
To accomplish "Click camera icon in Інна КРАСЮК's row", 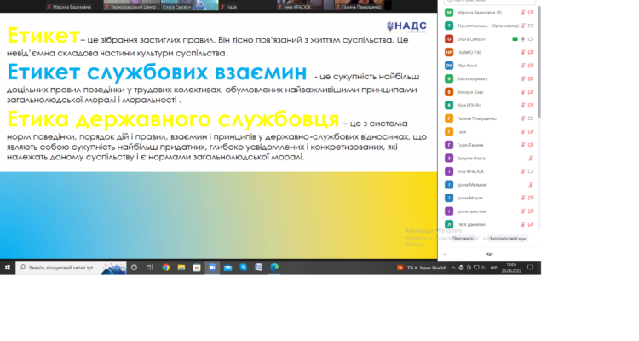I will click(531, 171).
